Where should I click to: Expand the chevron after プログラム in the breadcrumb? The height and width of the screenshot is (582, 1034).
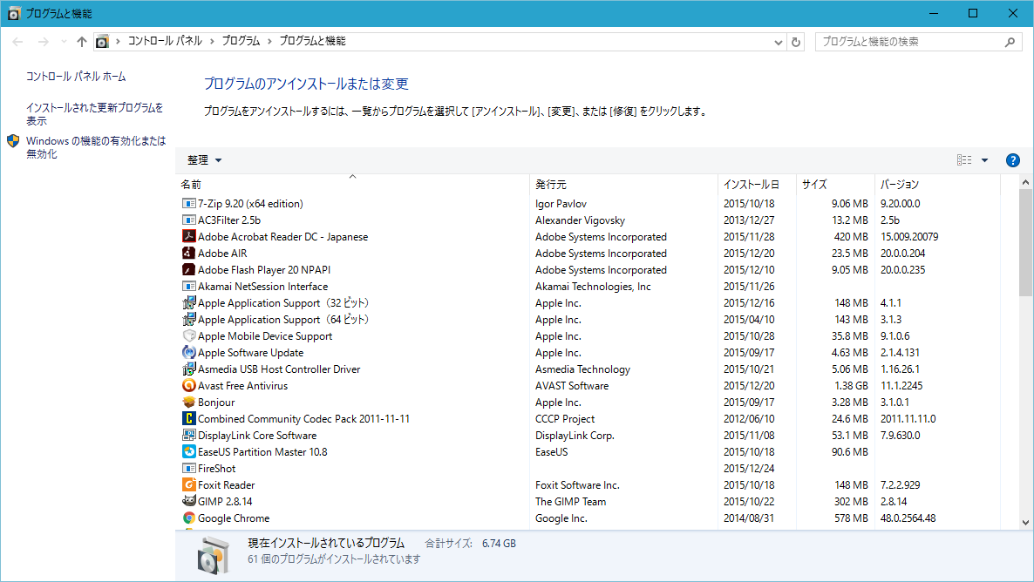[269, 41]
